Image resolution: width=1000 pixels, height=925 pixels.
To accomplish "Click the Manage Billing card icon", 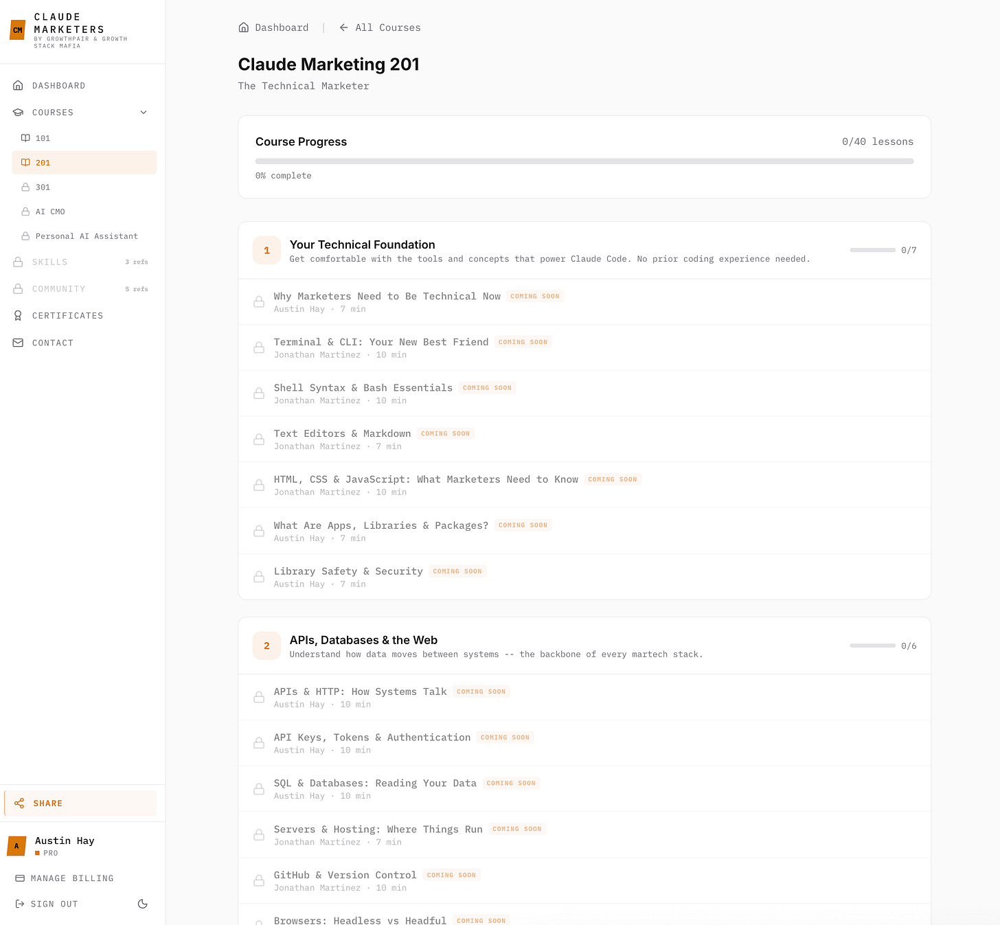I will point(20,878).
